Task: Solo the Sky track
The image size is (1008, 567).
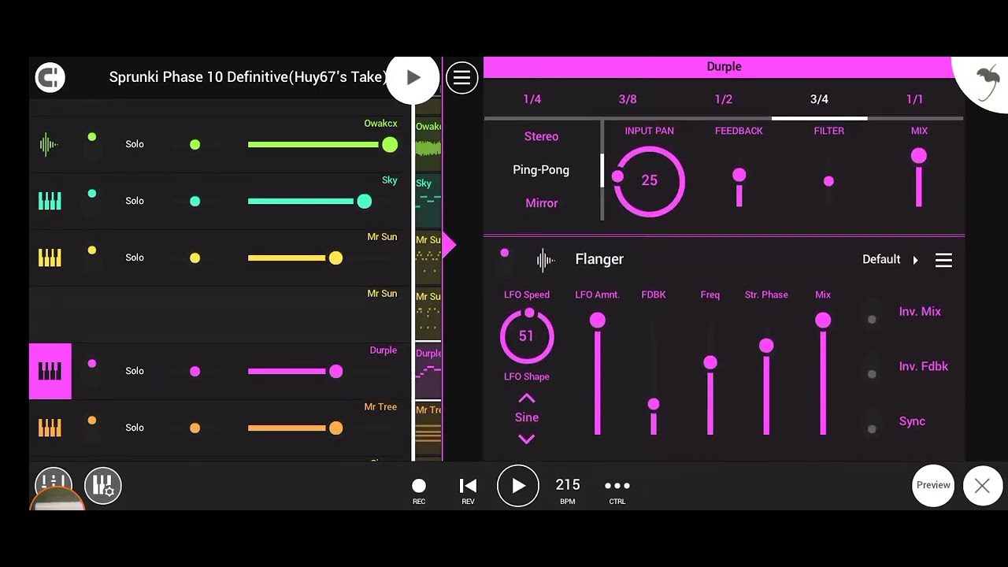Action: 135,201
